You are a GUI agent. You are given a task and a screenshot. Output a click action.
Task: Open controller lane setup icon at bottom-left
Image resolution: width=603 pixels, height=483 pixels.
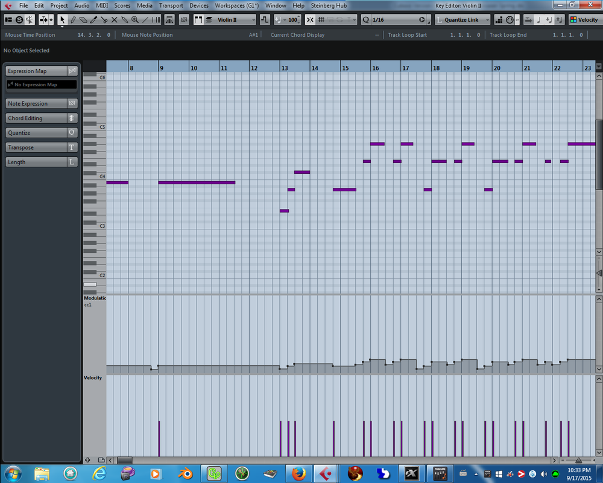[x=101, y=460]
